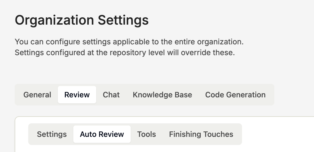
Task: Show organization-wide Knowledge Base settings
Action: coord(162,95)
